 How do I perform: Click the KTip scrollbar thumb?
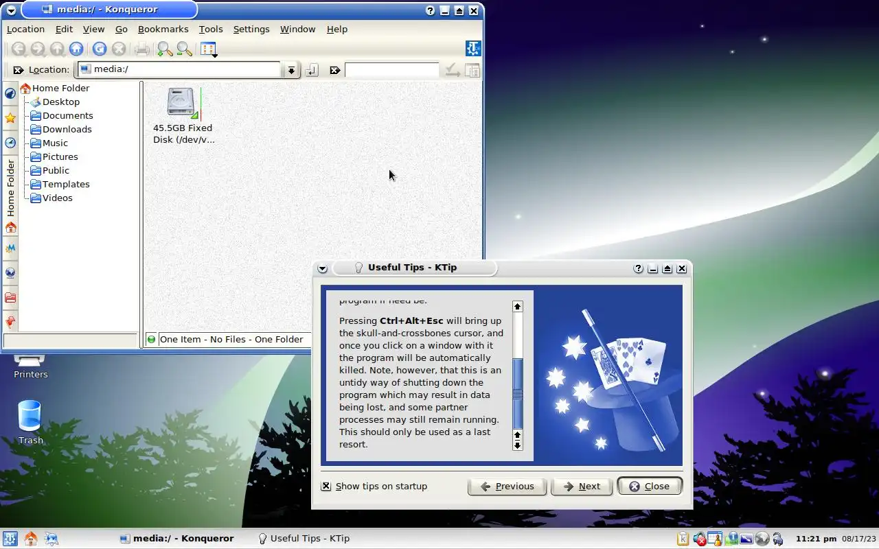(518, 394)
